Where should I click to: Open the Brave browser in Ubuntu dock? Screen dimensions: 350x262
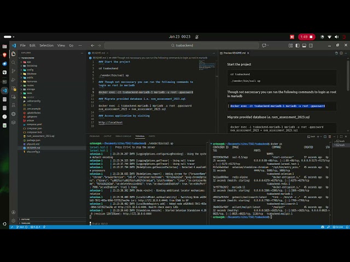[x=4, y=55]
